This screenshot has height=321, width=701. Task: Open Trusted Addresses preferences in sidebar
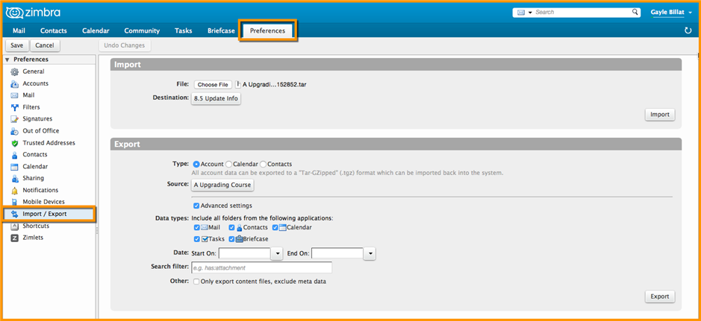[49, 143]
